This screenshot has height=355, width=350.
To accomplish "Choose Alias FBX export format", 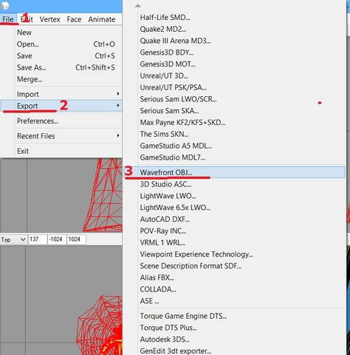I will pos(234,277).
